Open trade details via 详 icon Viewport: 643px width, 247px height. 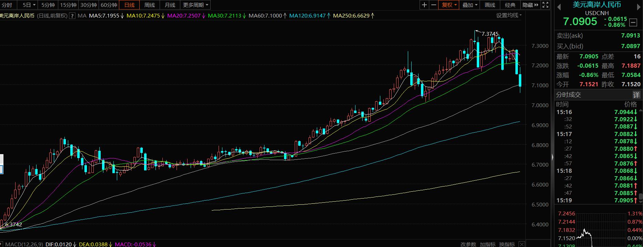click(x=636, y=95)
